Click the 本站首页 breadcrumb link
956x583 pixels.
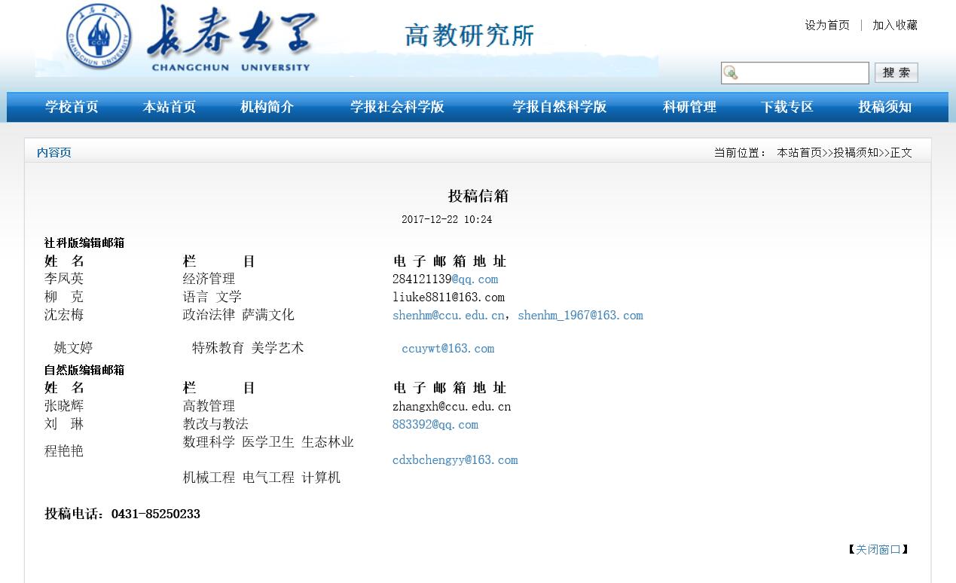pos(799,153)
